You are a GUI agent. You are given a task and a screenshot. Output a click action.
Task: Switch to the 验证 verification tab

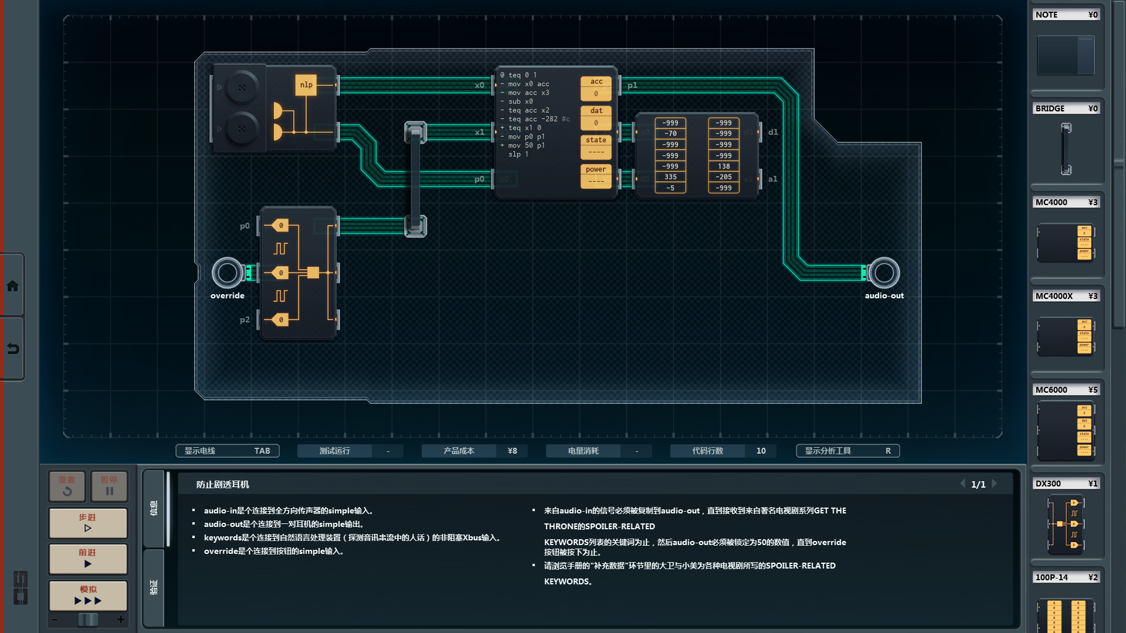tap(154, 587)
